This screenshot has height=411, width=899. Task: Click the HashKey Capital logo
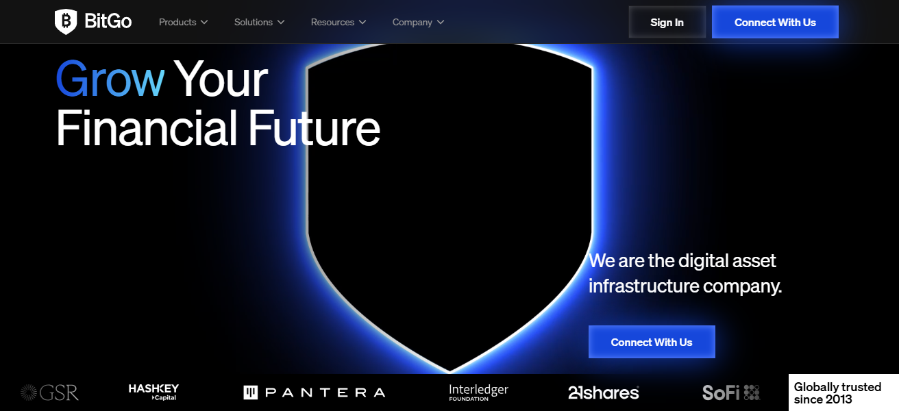point(153,392)
